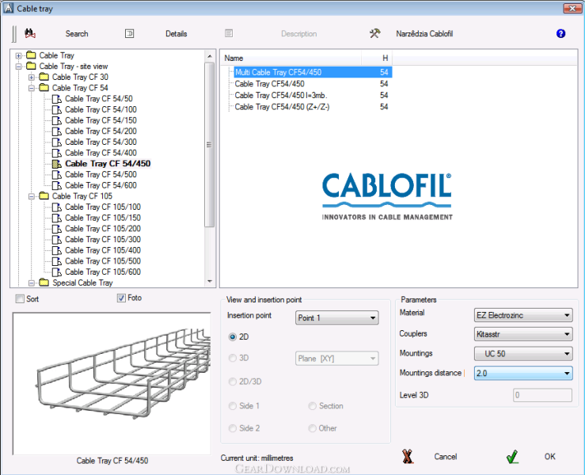Select Cable Tray CF 105/200 tree item
The image size is (585, 475).
tap(103, 229)
